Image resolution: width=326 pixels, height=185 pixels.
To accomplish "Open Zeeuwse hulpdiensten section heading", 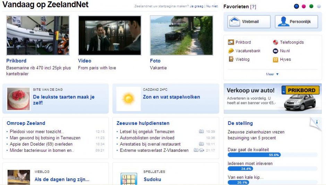I will point(143,123).
